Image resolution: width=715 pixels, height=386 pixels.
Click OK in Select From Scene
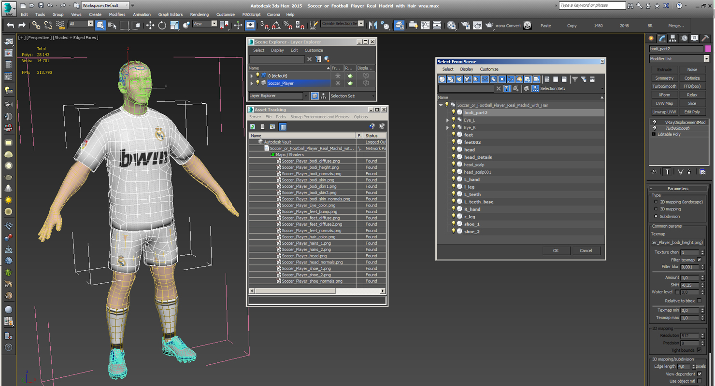click(x=556, y=250)
